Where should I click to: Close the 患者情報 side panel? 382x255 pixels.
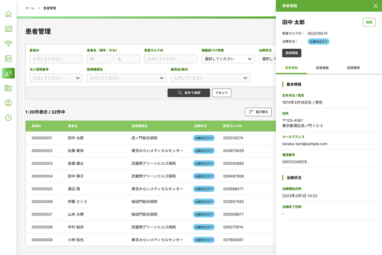[x=375, y=6]
